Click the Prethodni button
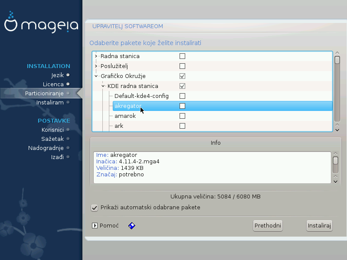Viewport: 347px width, 260px height. pyautogui.click(x=268, y=225)
